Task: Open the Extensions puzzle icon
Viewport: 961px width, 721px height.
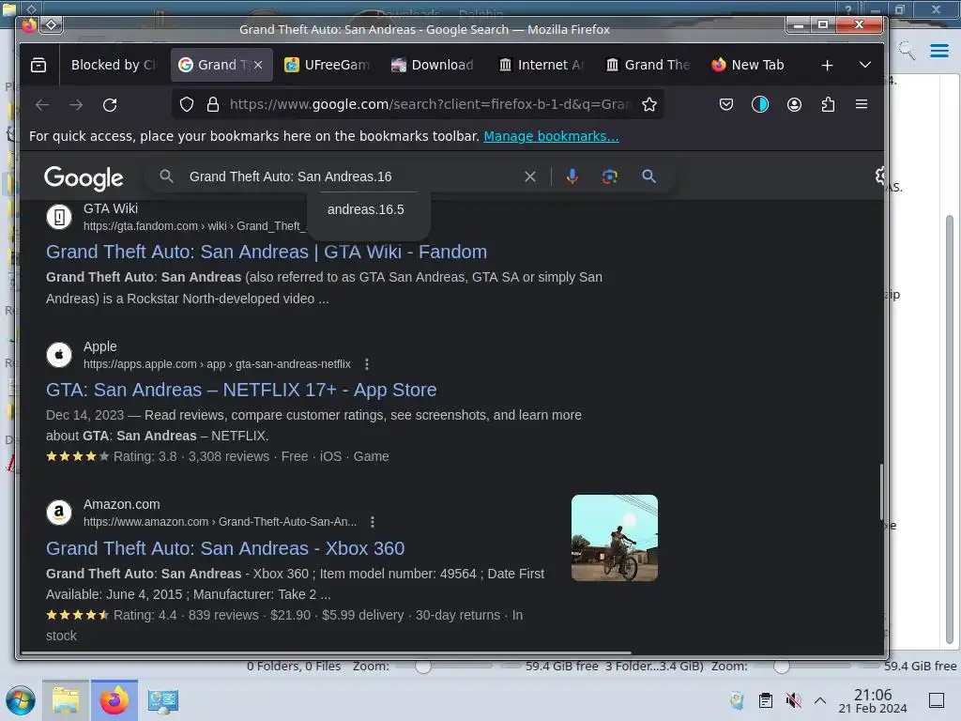Action: (x=828, y=105)
